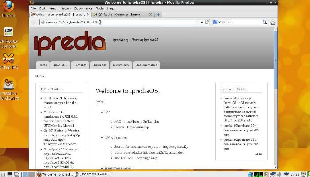Click the globe network icon in the tray
This screenshot has height=177, width=310.
point(250,174)
